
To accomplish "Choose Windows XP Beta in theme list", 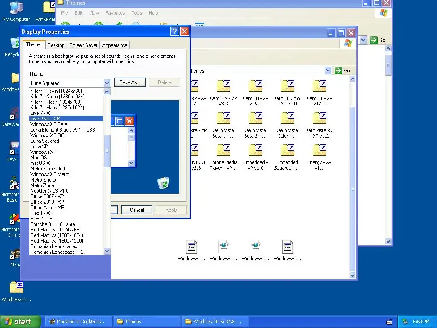I will click(66, 124).
